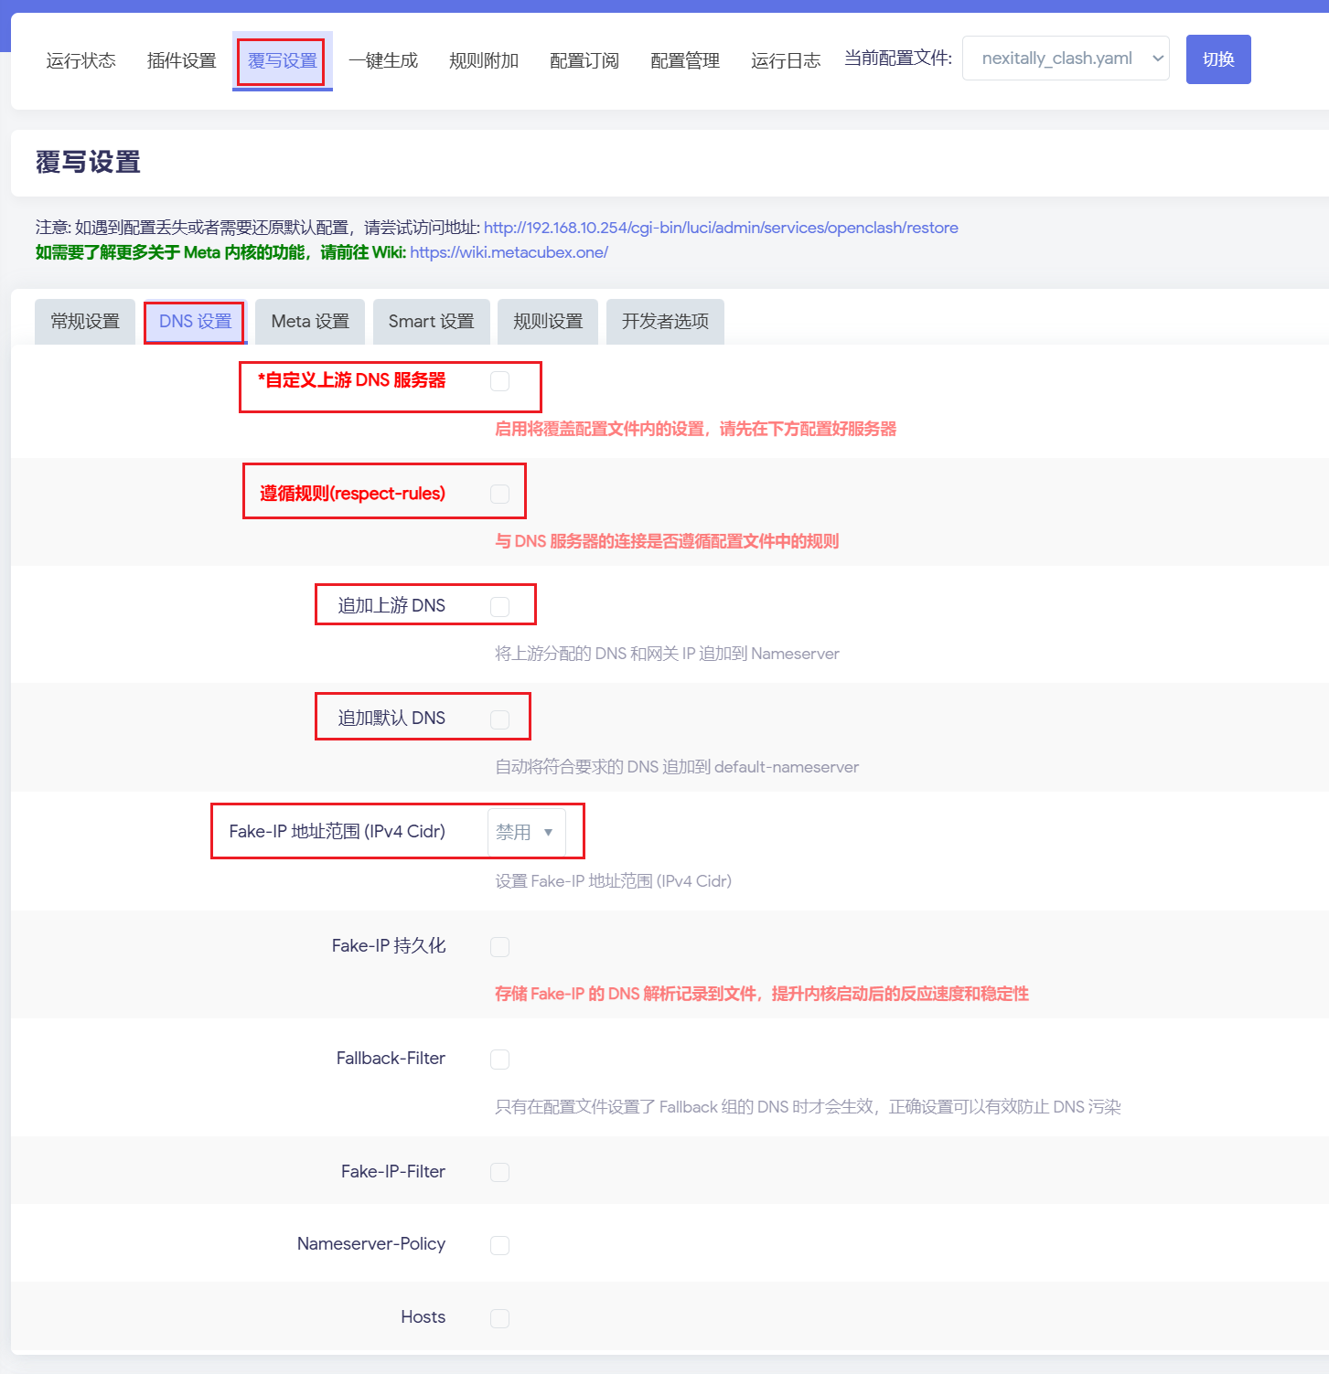
Task: Expand the 当前配置文件 nexitally_clash.yaml selector
Action: pyautogui.click(x=1065, y=59)
